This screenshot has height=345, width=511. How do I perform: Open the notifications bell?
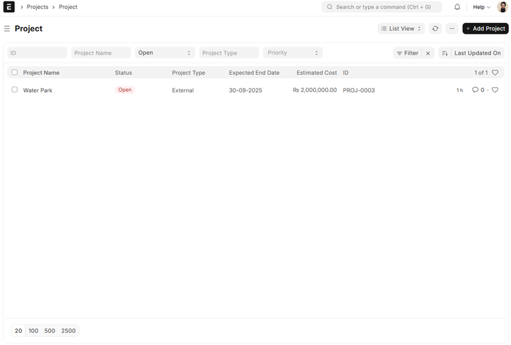457,7
